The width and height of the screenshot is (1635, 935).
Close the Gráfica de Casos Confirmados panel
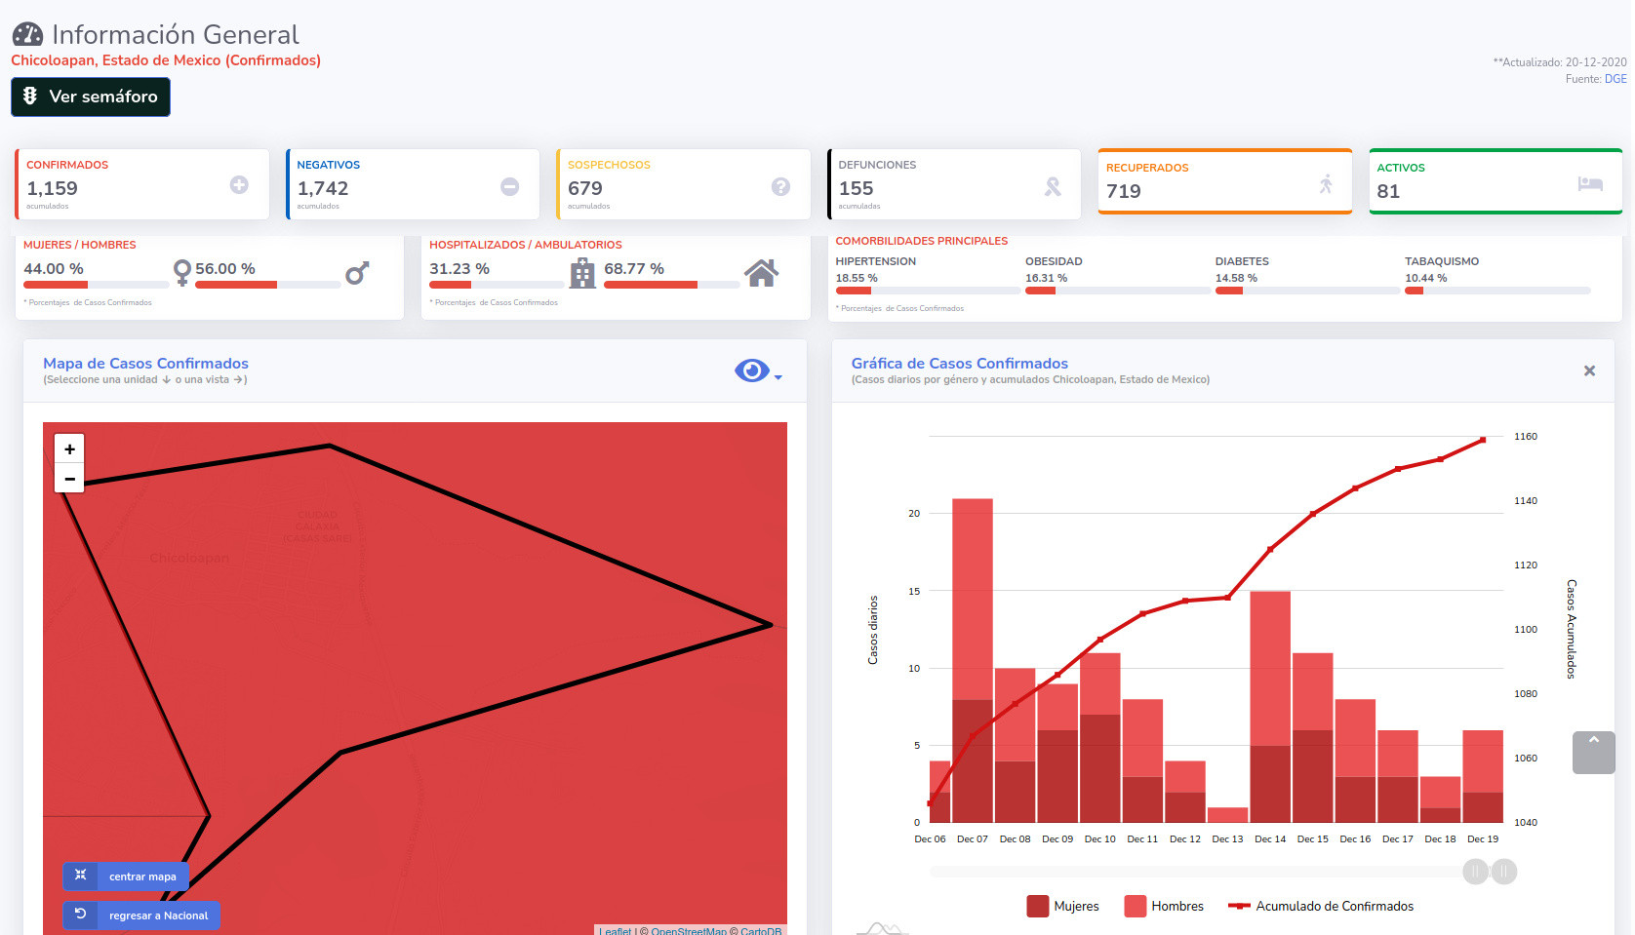(1589, 370)
